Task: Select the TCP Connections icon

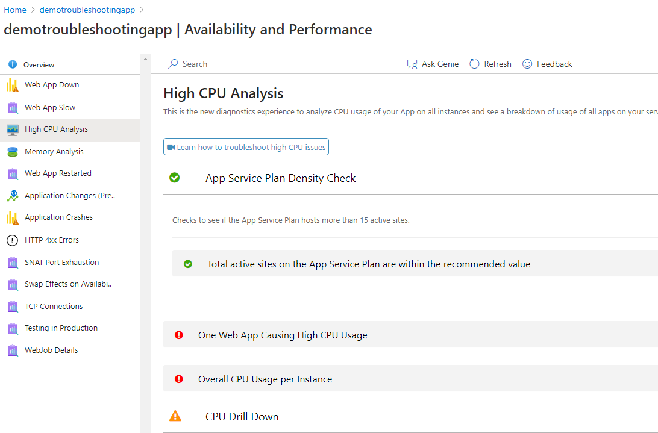Action: click(13, 306)
